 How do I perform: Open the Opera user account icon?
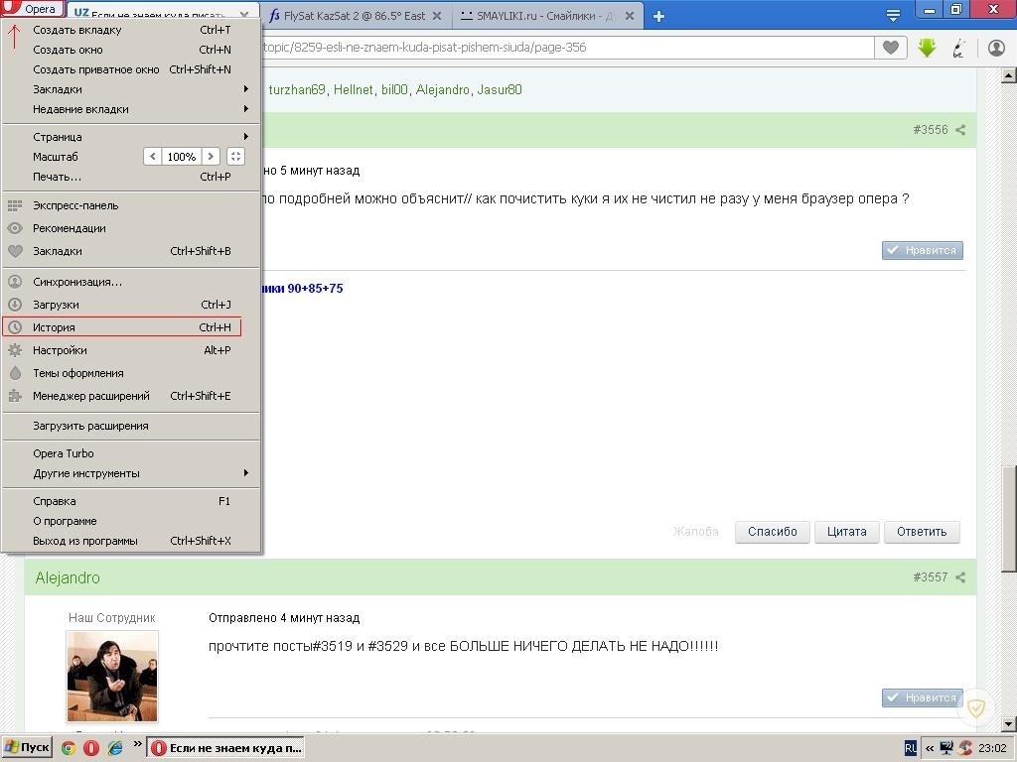(x=996, y=48)
